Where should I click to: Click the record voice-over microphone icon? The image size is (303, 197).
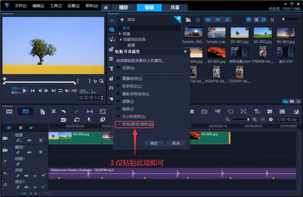[90, 119]
